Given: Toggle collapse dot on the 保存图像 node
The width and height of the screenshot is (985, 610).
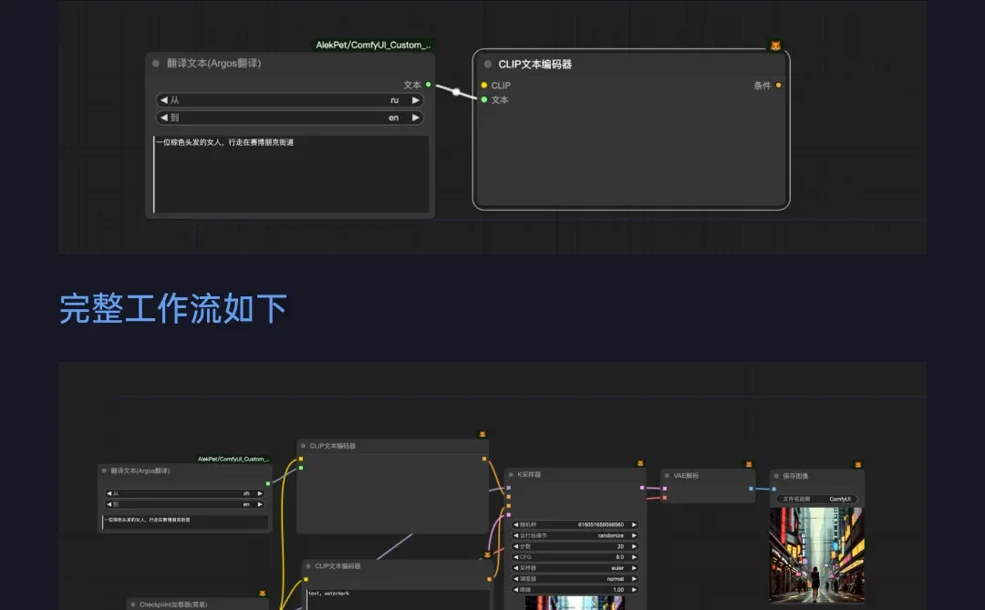Looking at the screenshot, I should 776,476.
